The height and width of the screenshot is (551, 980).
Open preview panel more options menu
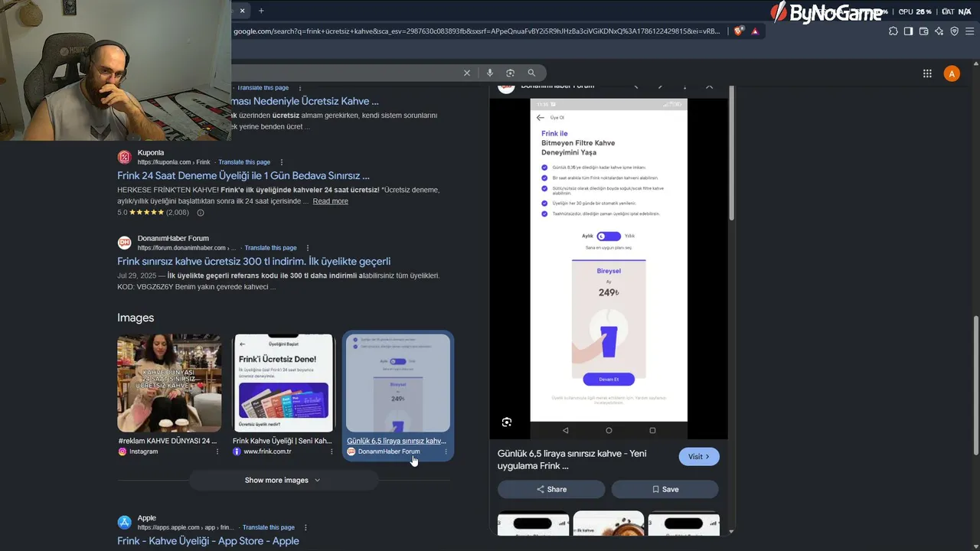click(684, 87)
